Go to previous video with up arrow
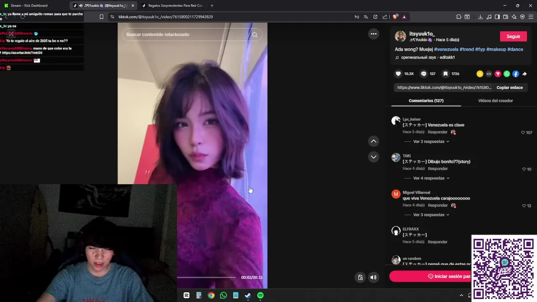Image resolution: width=537 pixels, height=302 pixels. click(x=373, y=141)
